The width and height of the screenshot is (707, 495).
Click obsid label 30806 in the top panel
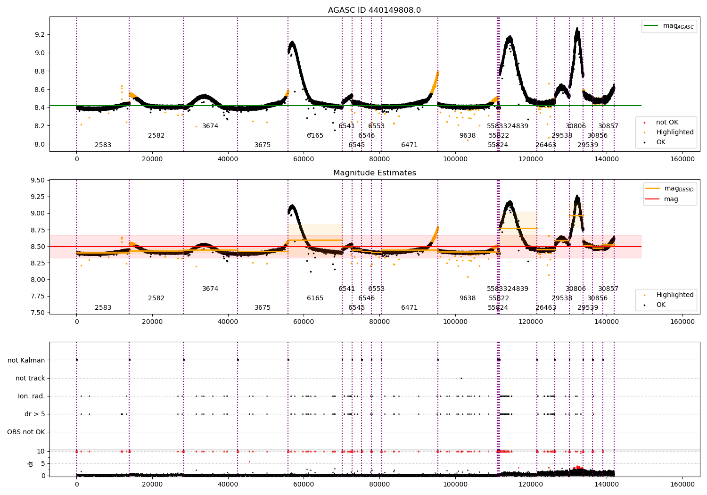tap(576, 126)
